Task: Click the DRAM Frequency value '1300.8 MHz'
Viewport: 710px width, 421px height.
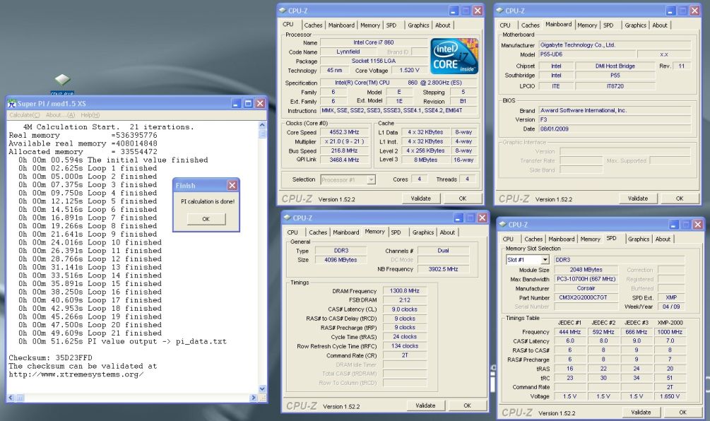Action: 405,290
